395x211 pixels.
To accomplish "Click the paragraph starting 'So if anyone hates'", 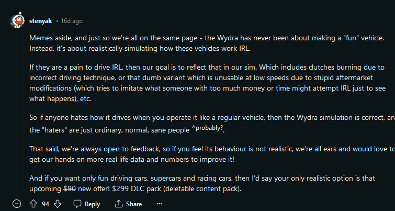I will pyautogui.click(x=212, y=124).
